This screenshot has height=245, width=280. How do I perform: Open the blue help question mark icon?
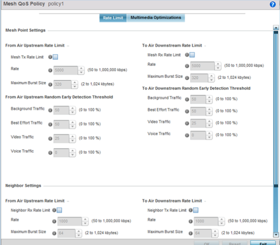(x=273, y=4)
